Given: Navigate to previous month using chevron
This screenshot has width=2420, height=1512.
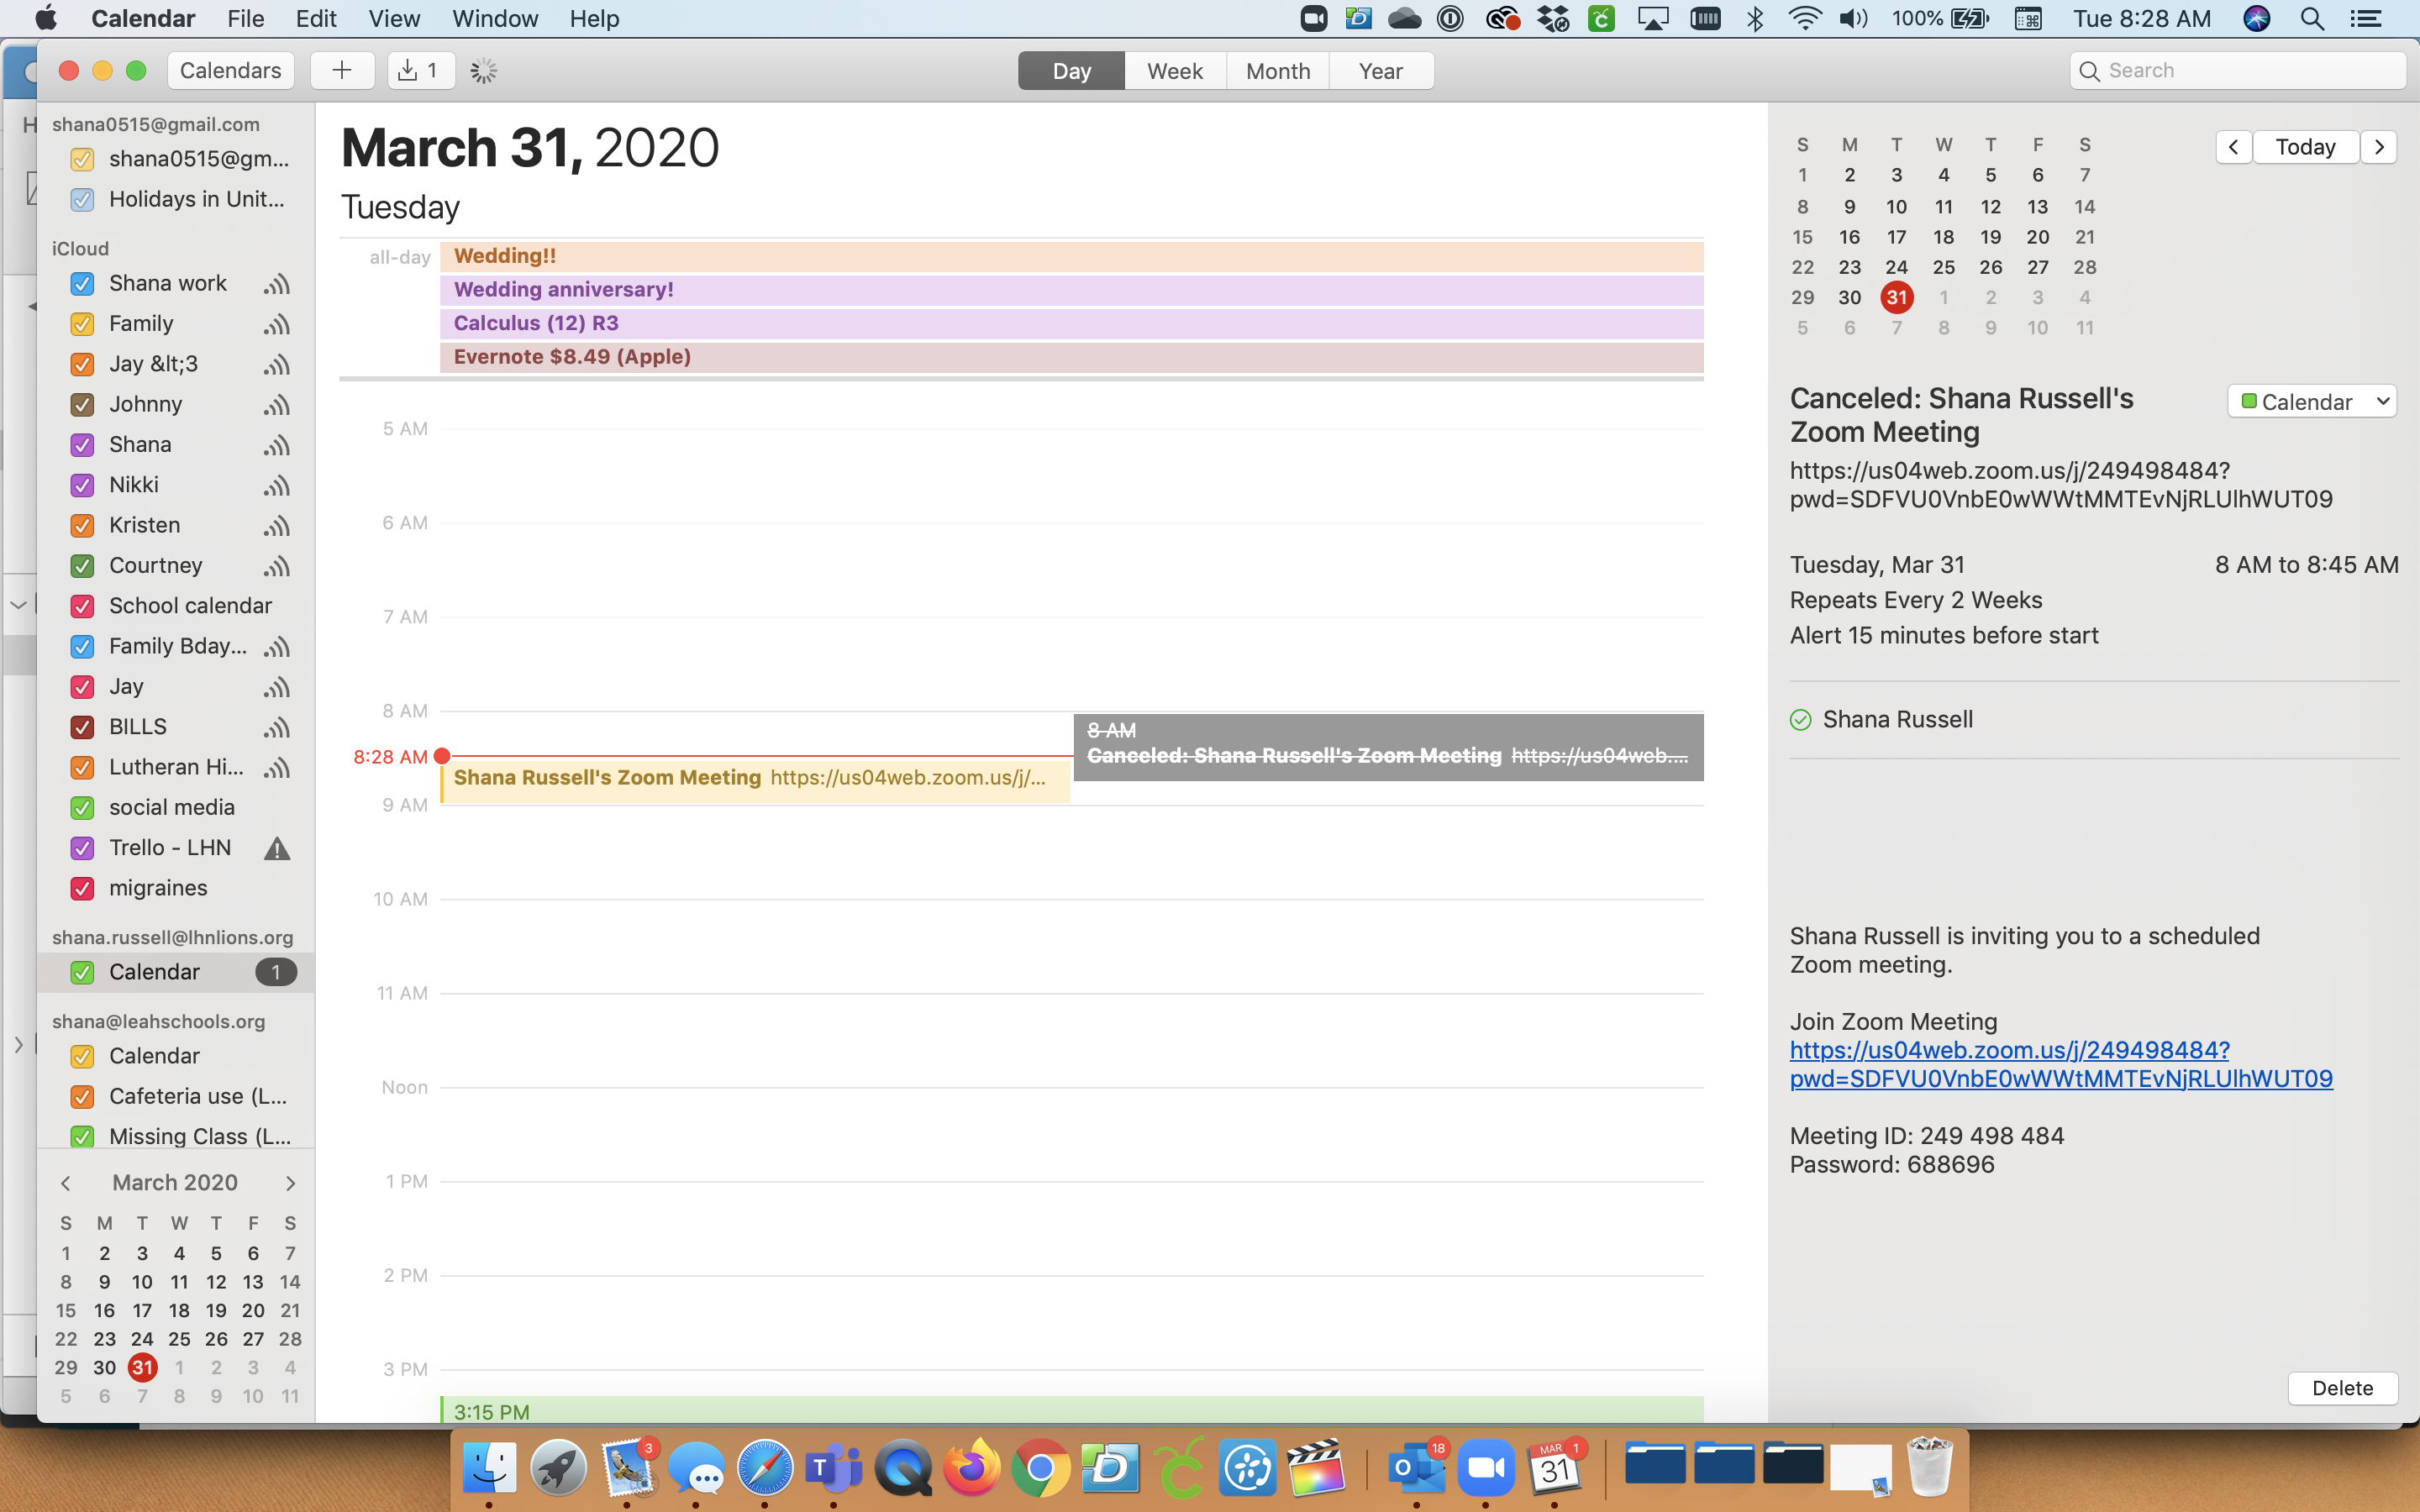Looking at the screenshot, I should click(65, 1183).
